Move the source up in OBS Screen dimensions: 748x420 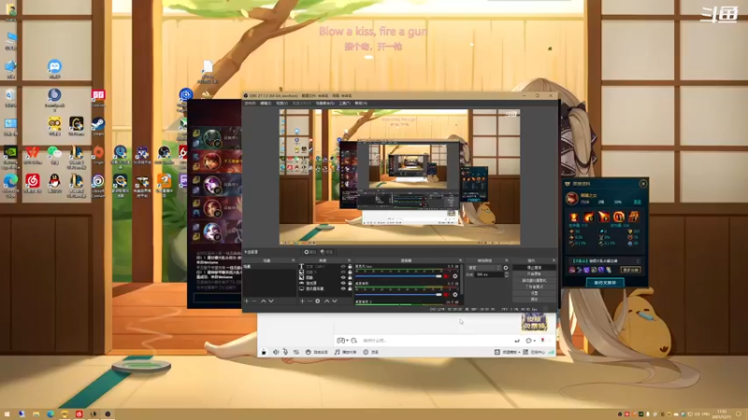pos(326,301)
